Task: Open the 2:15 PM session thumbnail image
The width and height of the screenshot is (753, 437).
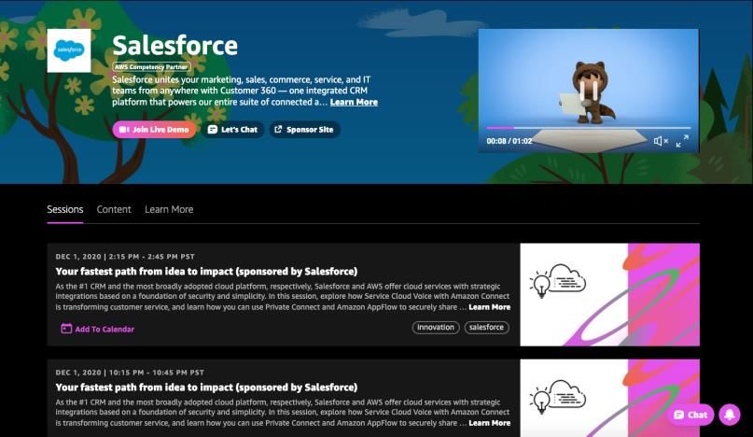Action: [x=610, y=295]
